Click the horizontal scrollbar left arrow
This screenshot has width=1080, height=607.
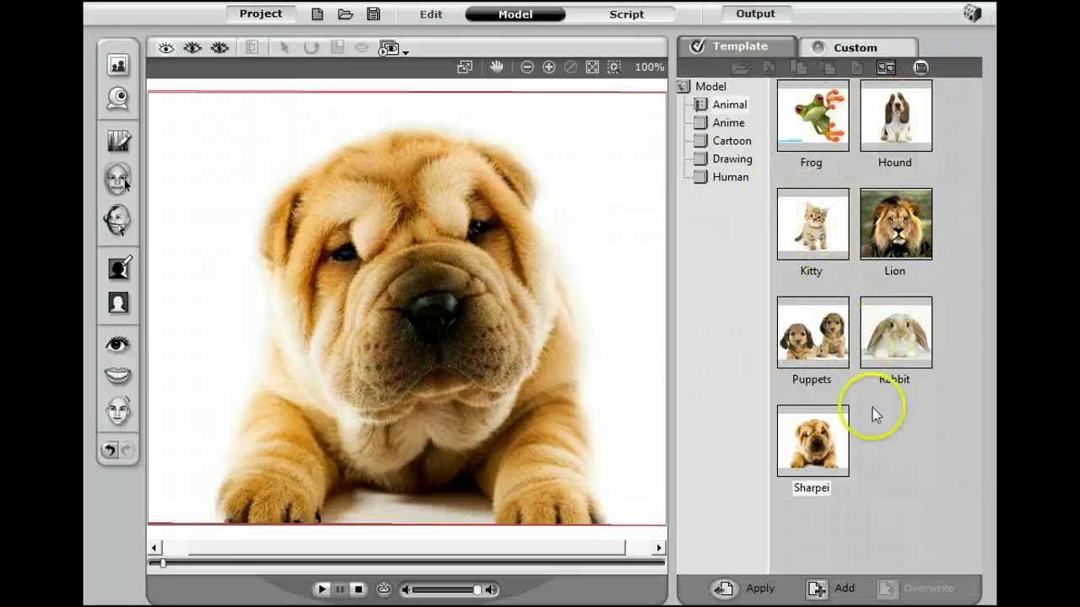tap(154, 548)
